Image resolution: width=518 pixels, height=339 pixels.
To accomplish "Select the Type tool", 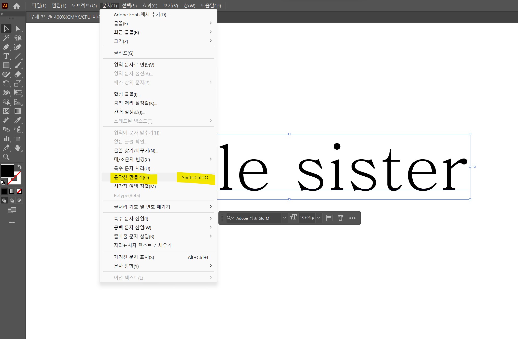I will click(x=6, y=56).
